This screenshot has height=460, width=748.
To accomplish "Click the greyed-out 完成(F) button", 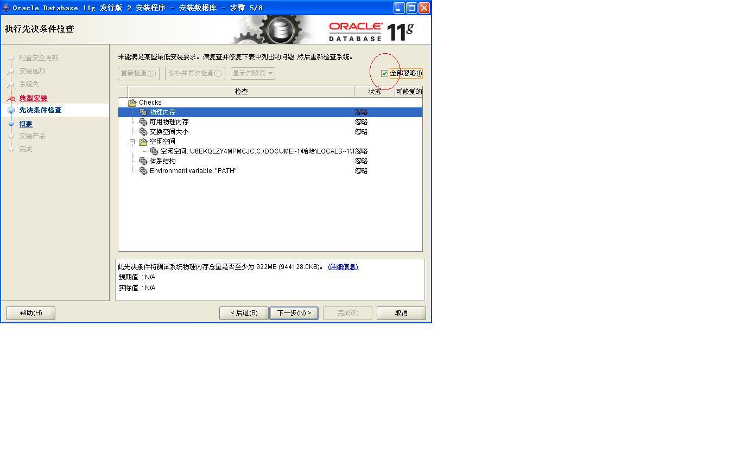I will click(347, 313).
